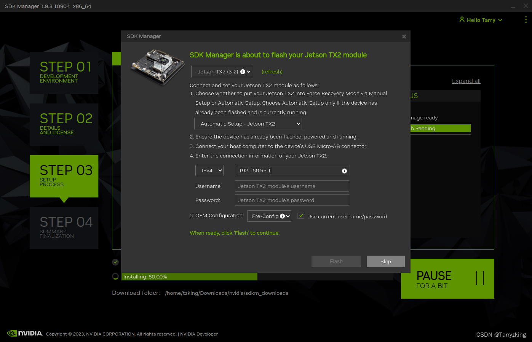Screen dimensions: 532x342
Task: Go to Step 01 Development Environment
Action: click(64, 73)
